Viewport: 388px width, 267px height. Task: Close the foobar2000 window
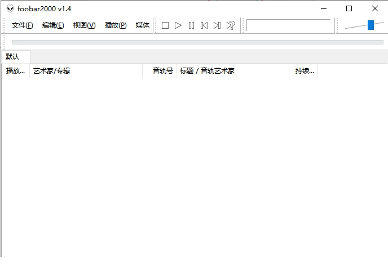coord(375,8)
